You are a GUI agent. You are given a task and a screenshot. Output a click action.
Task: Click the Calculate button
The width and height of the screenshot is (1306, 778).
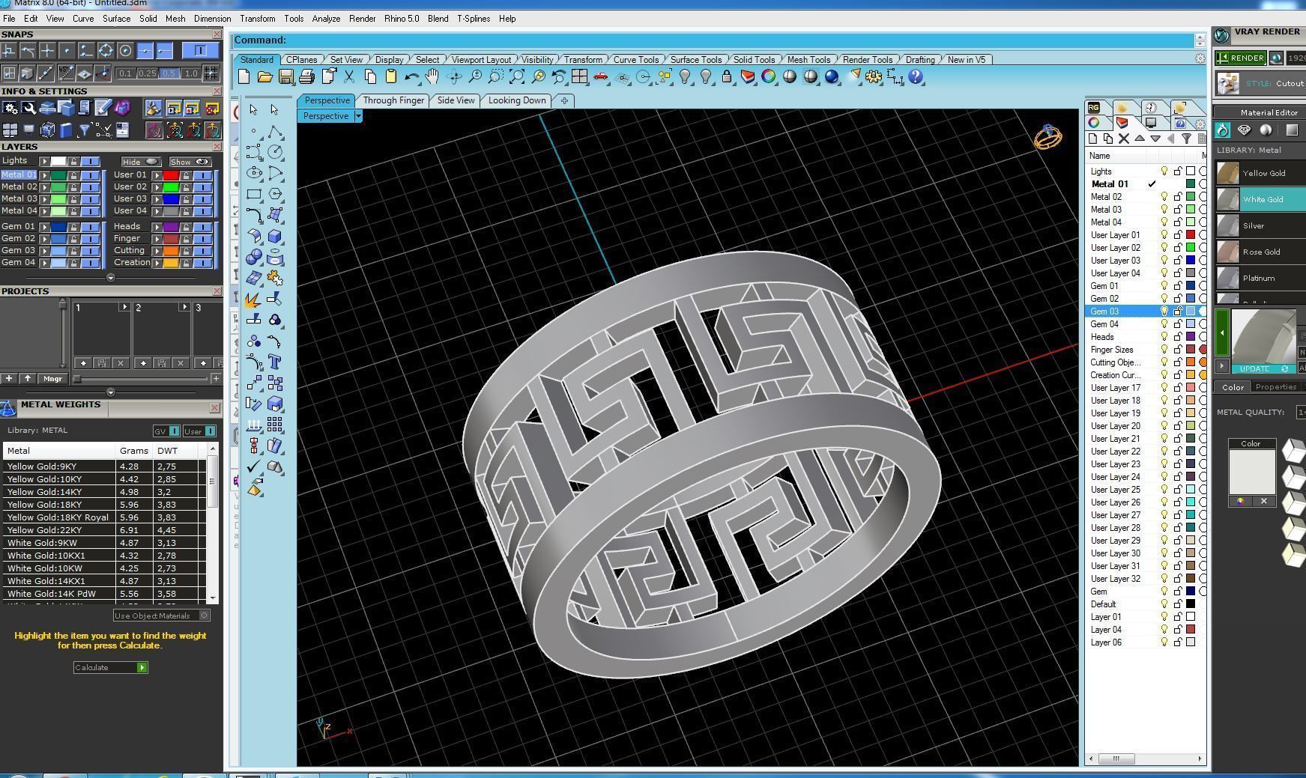coord(111,667)
